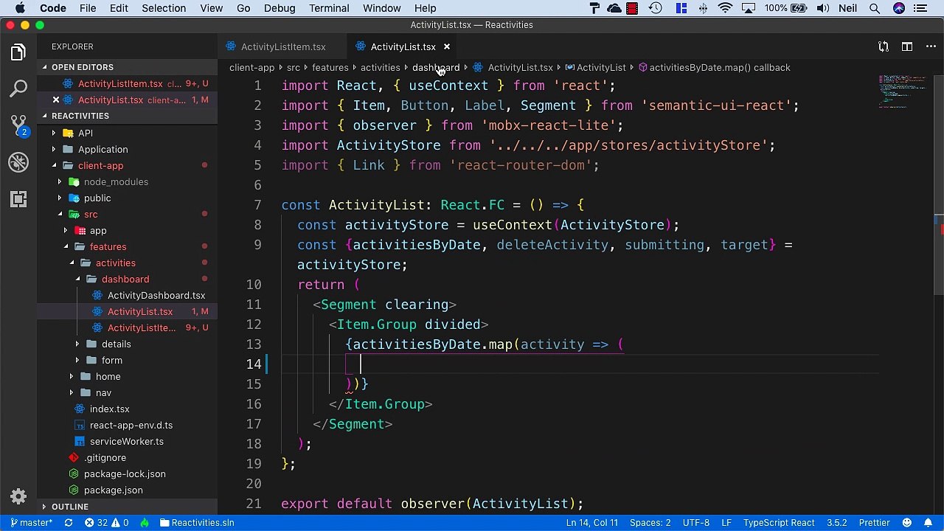Screen dimensions: 944x531
Task: Open the Terminal menu
Action: pyautogui.click(x=329, y=8)
